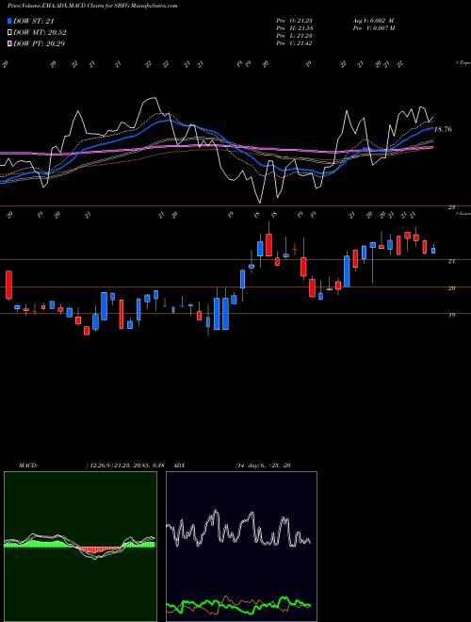This screenshot has width=471, height=622.
Task: Click the '<-Tops' marker label
Action: pos(463,63)
